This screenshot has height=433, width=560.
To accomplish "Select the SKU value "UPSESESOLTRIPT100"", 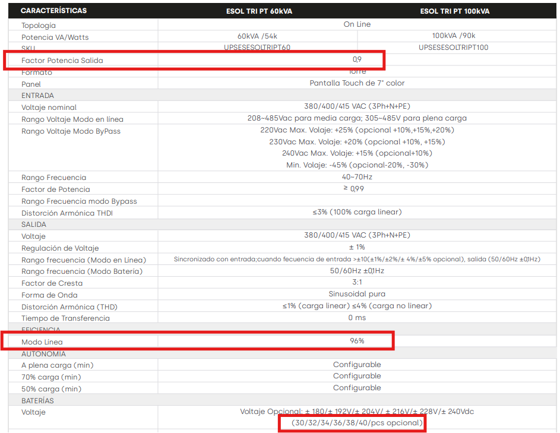I will click(454, 48).
